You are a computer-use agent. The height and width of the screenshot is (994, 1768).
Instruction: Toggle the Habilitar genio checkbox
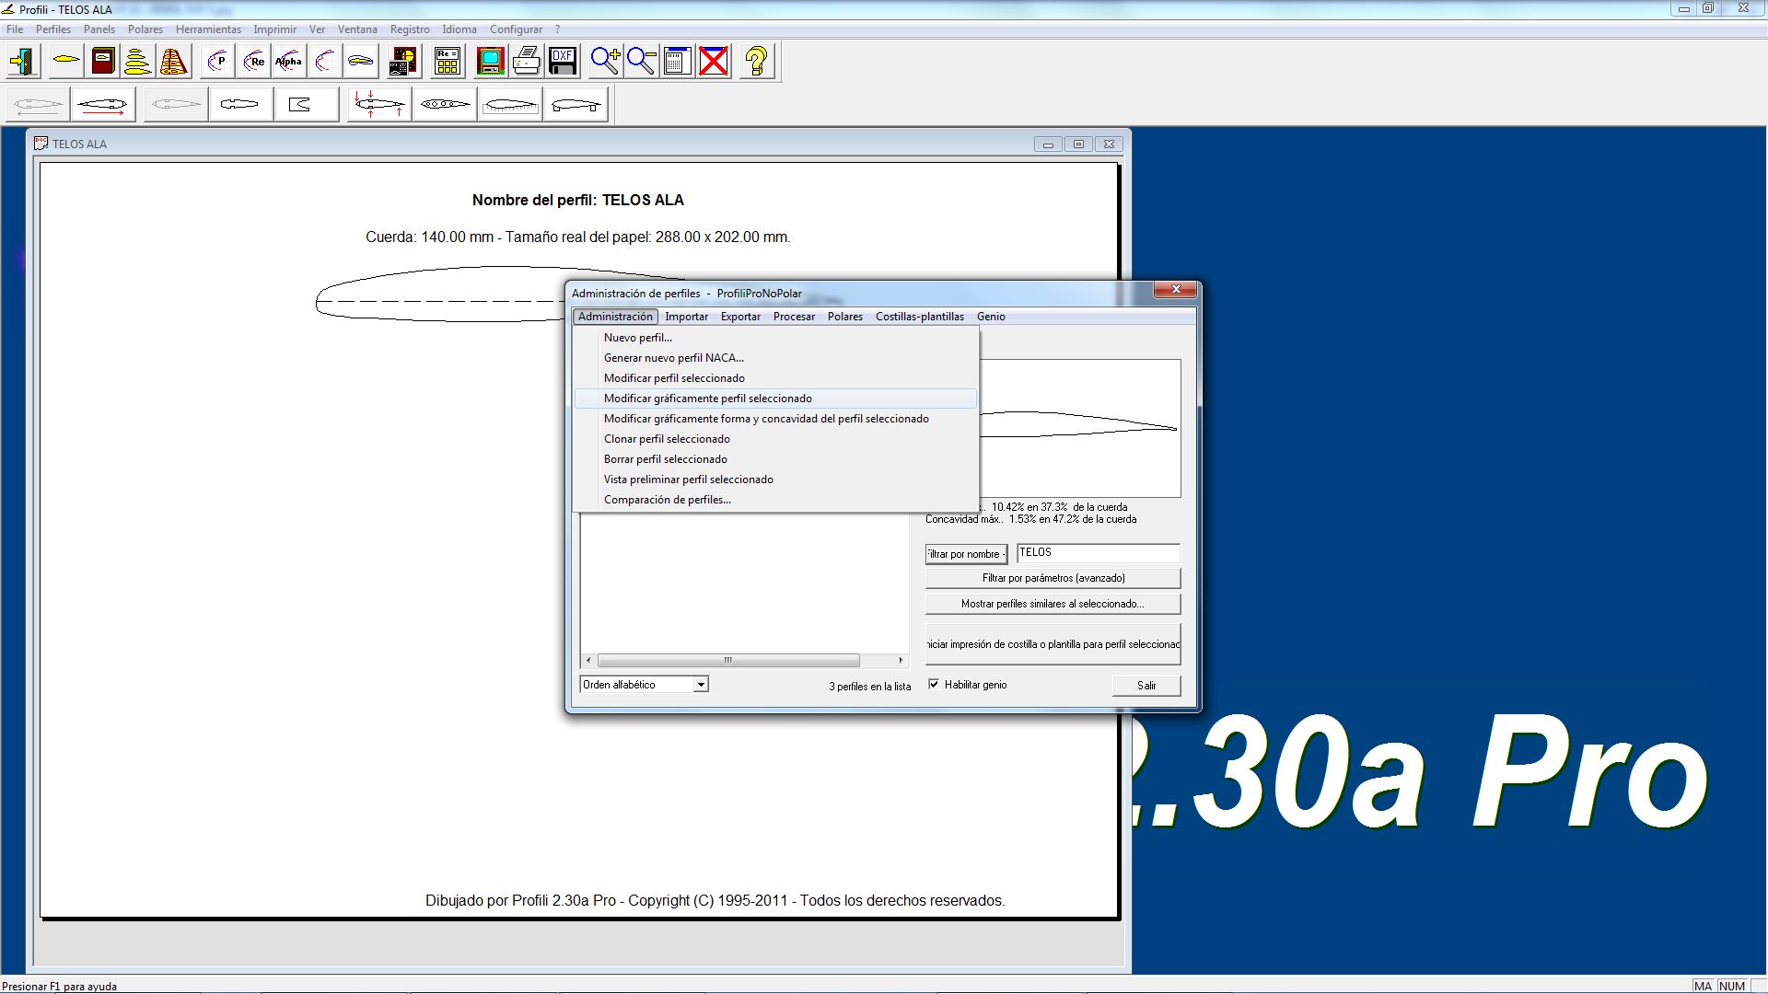click(x=934, y=685)
